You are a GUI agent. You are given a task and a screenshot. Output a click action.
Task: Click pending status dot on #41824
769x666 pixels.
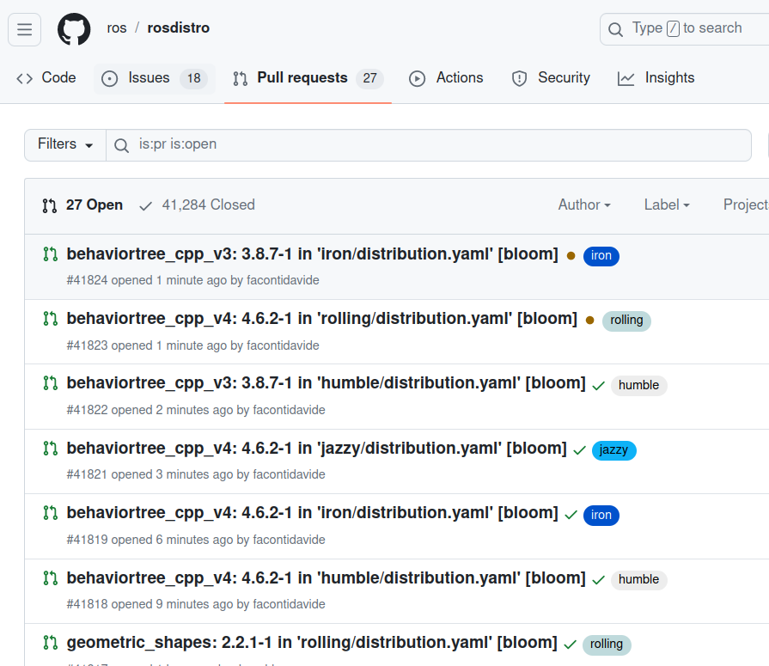pyautogui.click(x=571, y=255)
